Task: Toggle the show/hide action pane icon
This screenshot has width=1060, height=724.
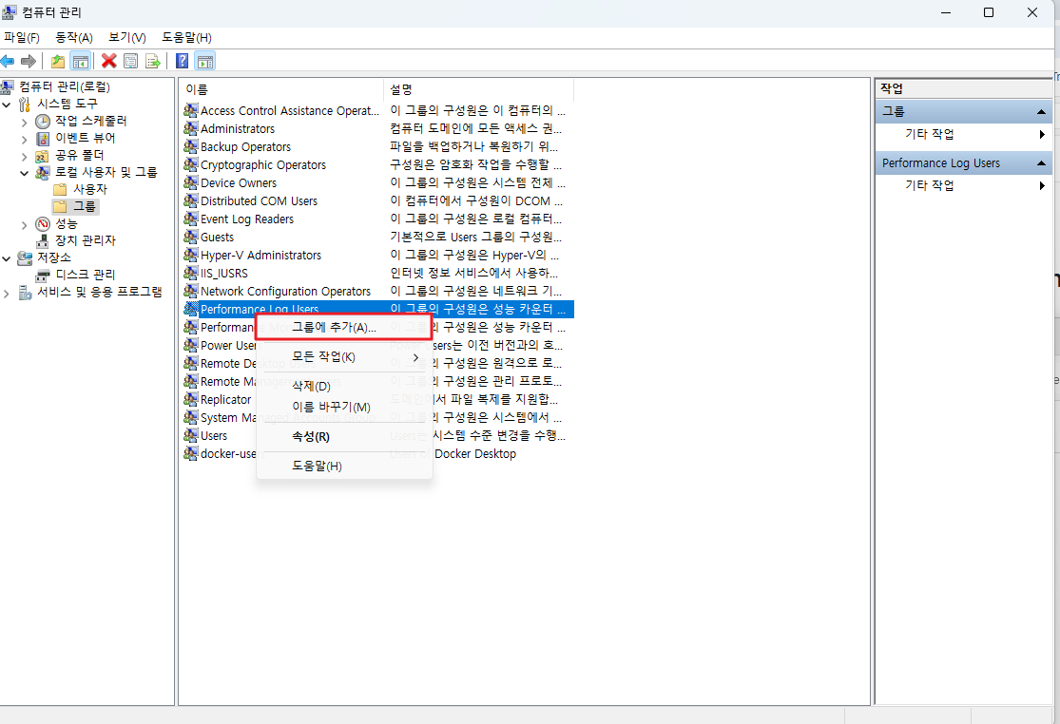Action: point(205,61)
